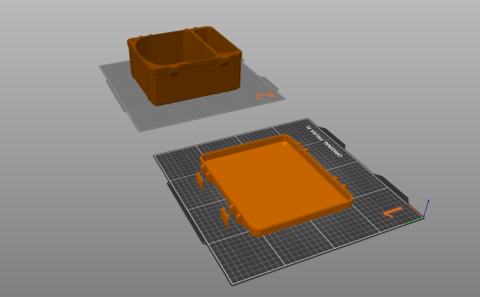Select the small latch part farther from viewer
Image resolution: width=480 pixels, height=297 pixels.
(x=200, y=180)
